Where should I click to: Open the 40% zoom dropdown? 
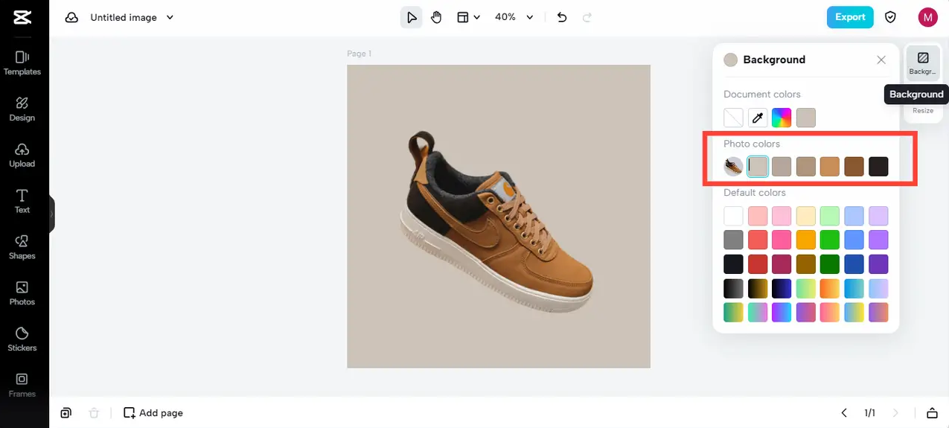click(x=514, y=17)
